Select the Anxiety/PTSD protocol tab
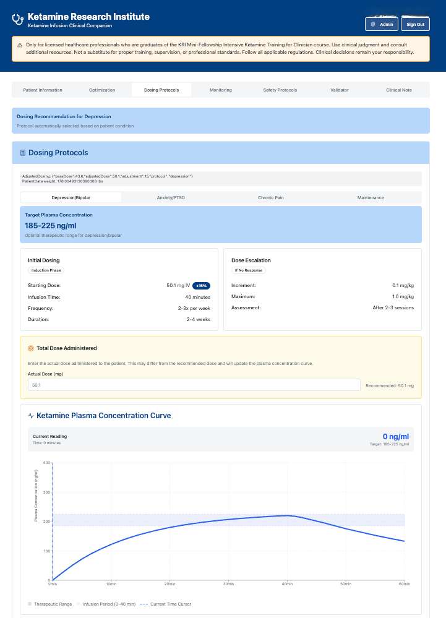The height and width of the screenshot is (618, 446). click(x=171, y=198)
